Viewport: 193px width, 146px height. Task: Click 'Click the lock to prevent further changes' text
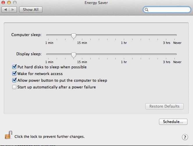(50, 137)
